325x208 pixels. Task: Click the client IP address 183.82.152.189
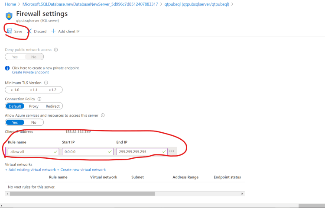coord(78,132)
